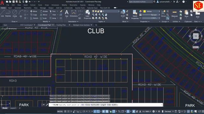The height and width of the screenshot is (114, 204).
Task: Switch to the Express Tools ribbon tab
Action: (x=80, y=8)
